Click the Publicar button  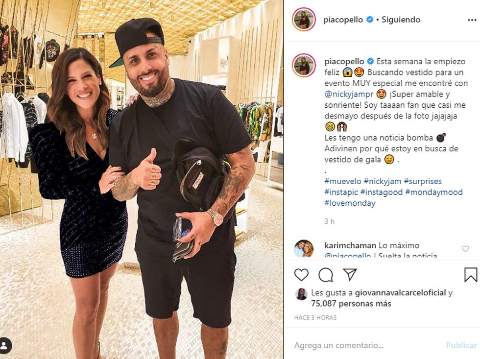pos(461,345)
